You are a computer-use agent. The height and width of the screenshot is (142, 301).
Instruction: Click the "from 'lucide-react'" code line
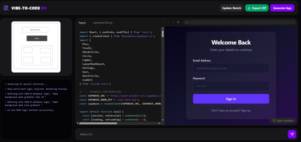[x=95, y=84]
